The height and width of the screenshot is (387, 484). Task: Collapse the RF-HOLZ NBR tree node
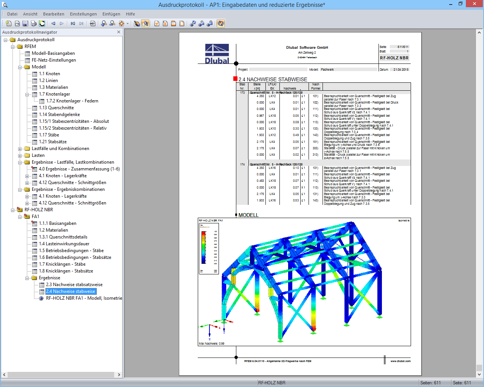(x=13, y=210)
